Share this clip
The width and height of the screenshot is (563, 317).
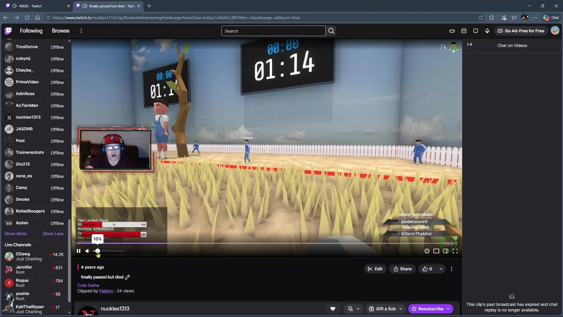[x=402, y=269]
